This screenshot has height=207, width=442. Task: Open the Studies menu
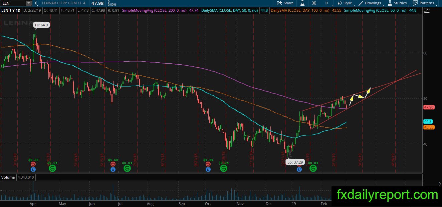click(397, 3)
